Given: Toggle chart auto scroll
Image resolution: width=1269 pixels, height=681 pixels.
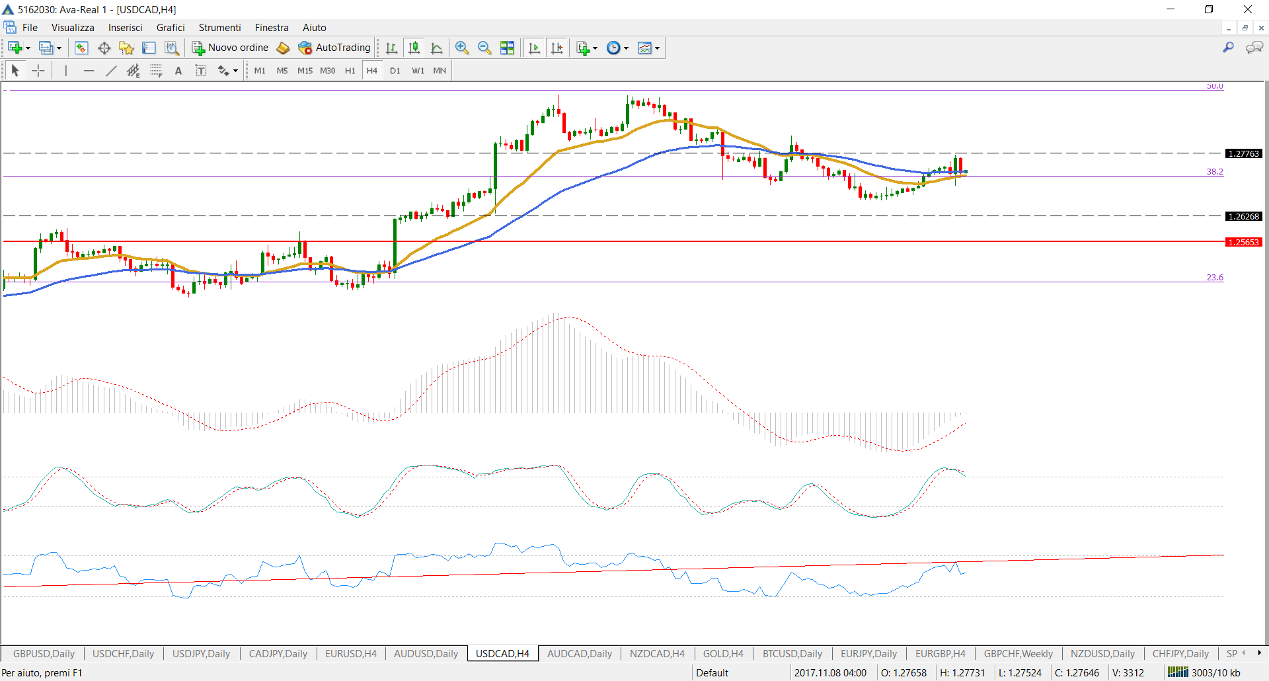Looking at the screenshot, I should 534,48.
